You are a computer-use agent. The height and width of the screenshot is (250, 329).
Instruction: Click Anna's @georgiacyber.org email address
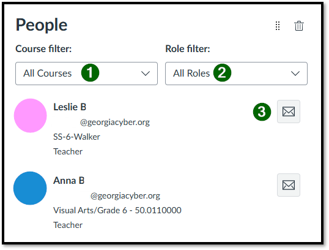click(x=125, y=195)
